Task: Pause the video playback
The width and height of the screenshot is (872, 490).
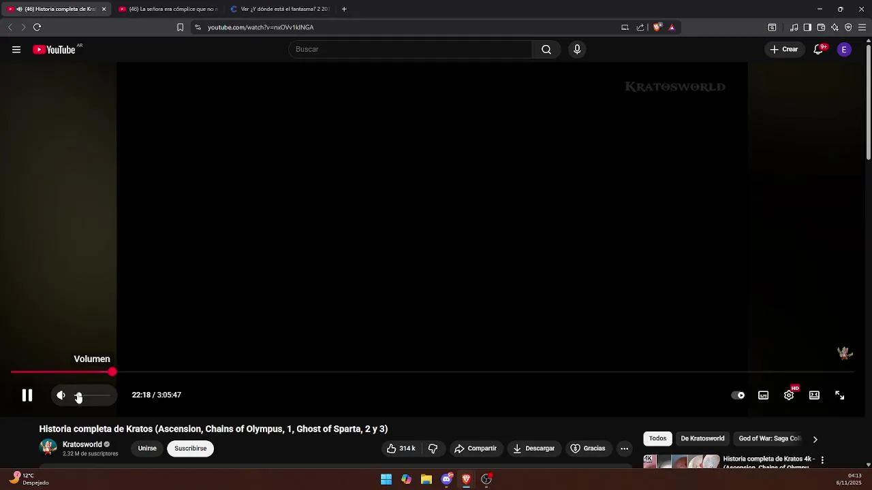Action: click(x=27, y=395)
